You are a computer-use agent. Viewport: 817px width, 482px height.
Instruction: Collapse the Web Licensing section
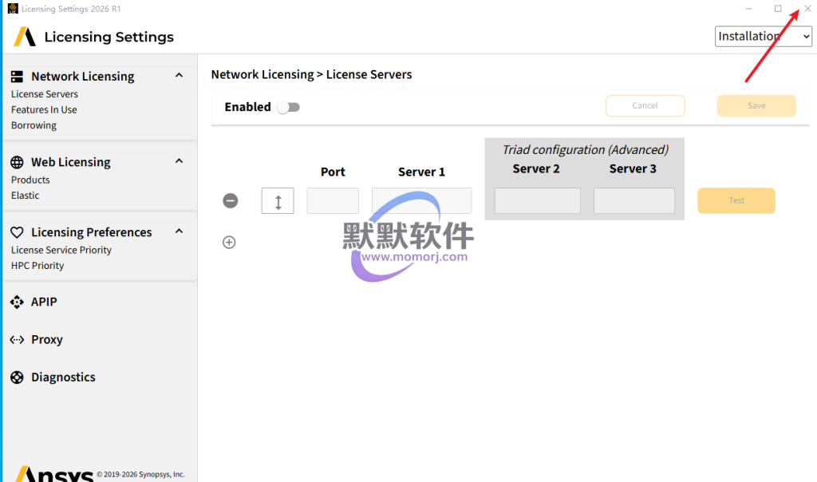(179, 161)
